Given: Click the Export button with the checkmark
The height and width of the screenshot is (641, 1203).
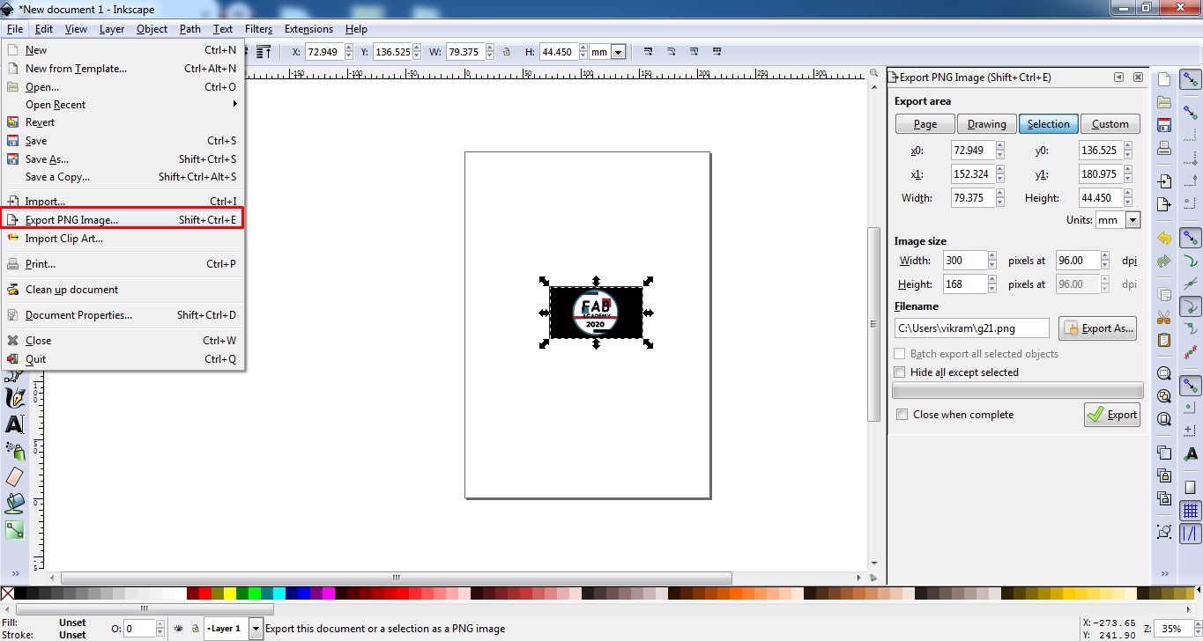Looking at the screenshot, I should click(1112, 415).
